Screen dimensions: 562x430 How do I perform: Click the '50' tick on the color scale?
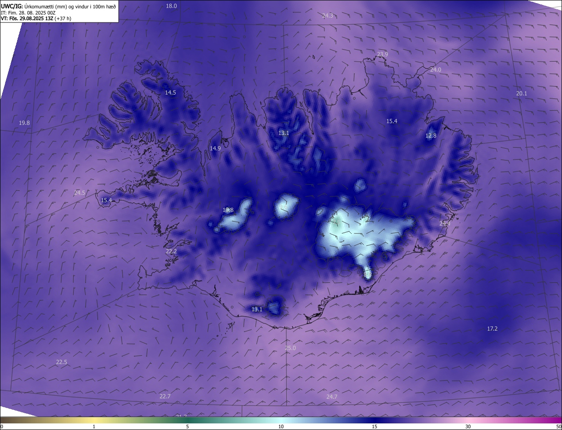point(558,426)
